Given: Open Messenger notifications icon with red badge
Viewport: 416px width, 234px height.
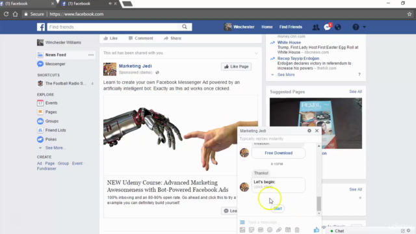Looking at the screenshot, I should (x=328, y=27).
